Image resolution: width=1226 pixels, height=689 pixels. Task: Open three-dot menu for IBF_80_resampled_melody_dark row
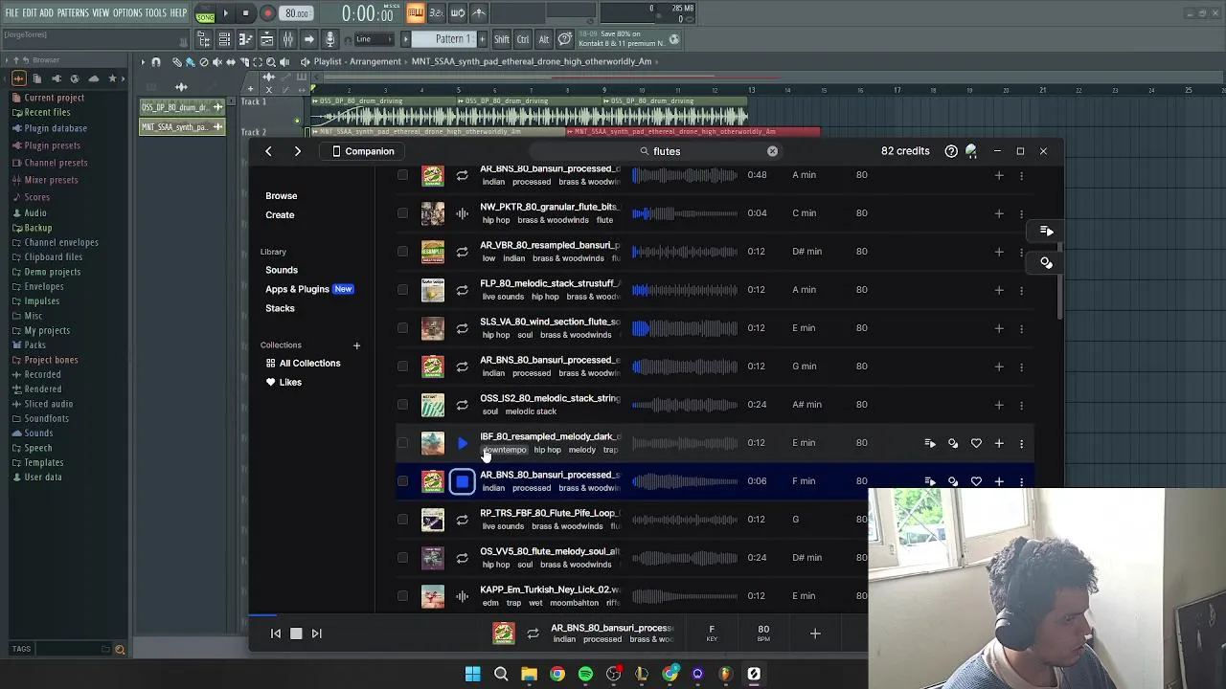[x=1021, y=443]
